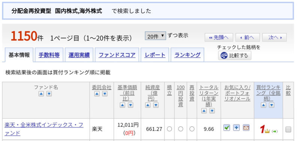
Task: Sort 純資産 column ascending arrow
Action: point(148,105)
